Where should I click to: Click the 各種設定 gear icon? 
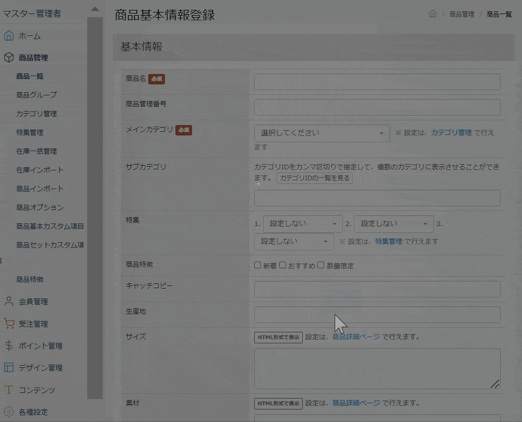(x=9, y=412)
